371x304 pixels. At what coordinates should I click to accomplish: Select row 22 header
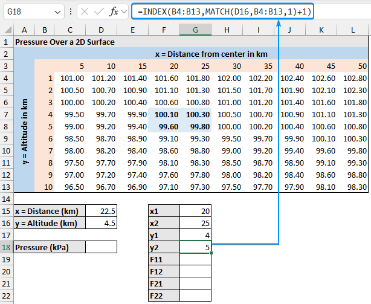[6, 296]
